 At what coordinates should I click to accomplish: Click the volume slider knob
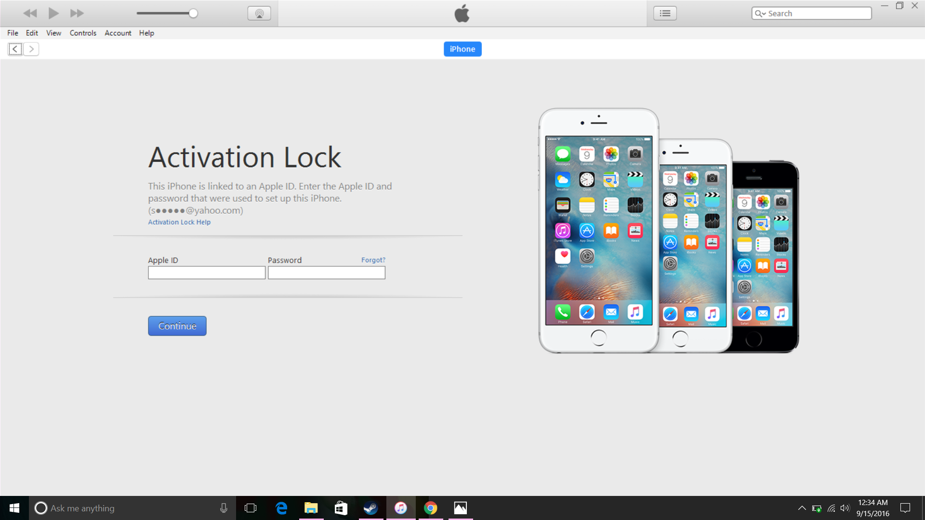click(193, 13)
